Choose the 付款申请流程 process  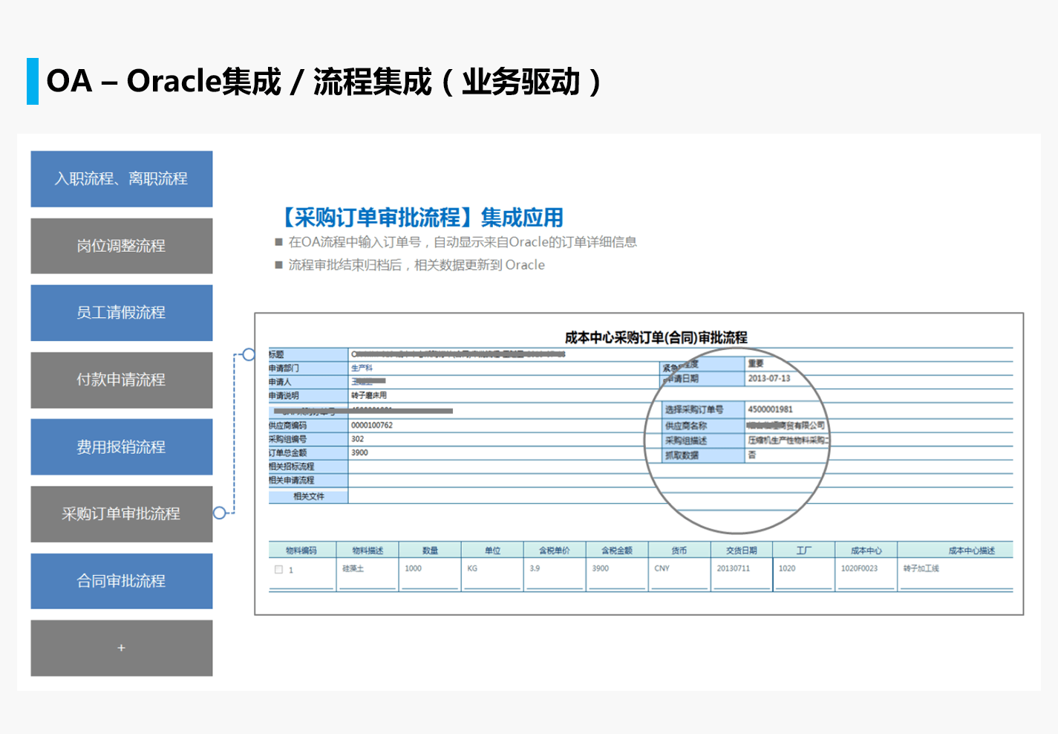pyautogui.click(x=122, y=380)
